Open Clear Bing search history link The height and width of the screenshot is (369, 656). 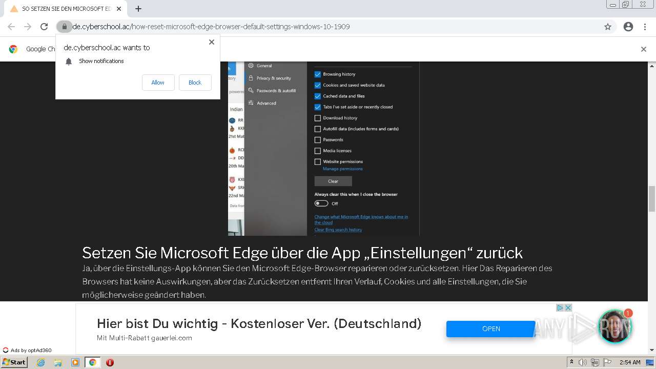click(x=338, y=230)
